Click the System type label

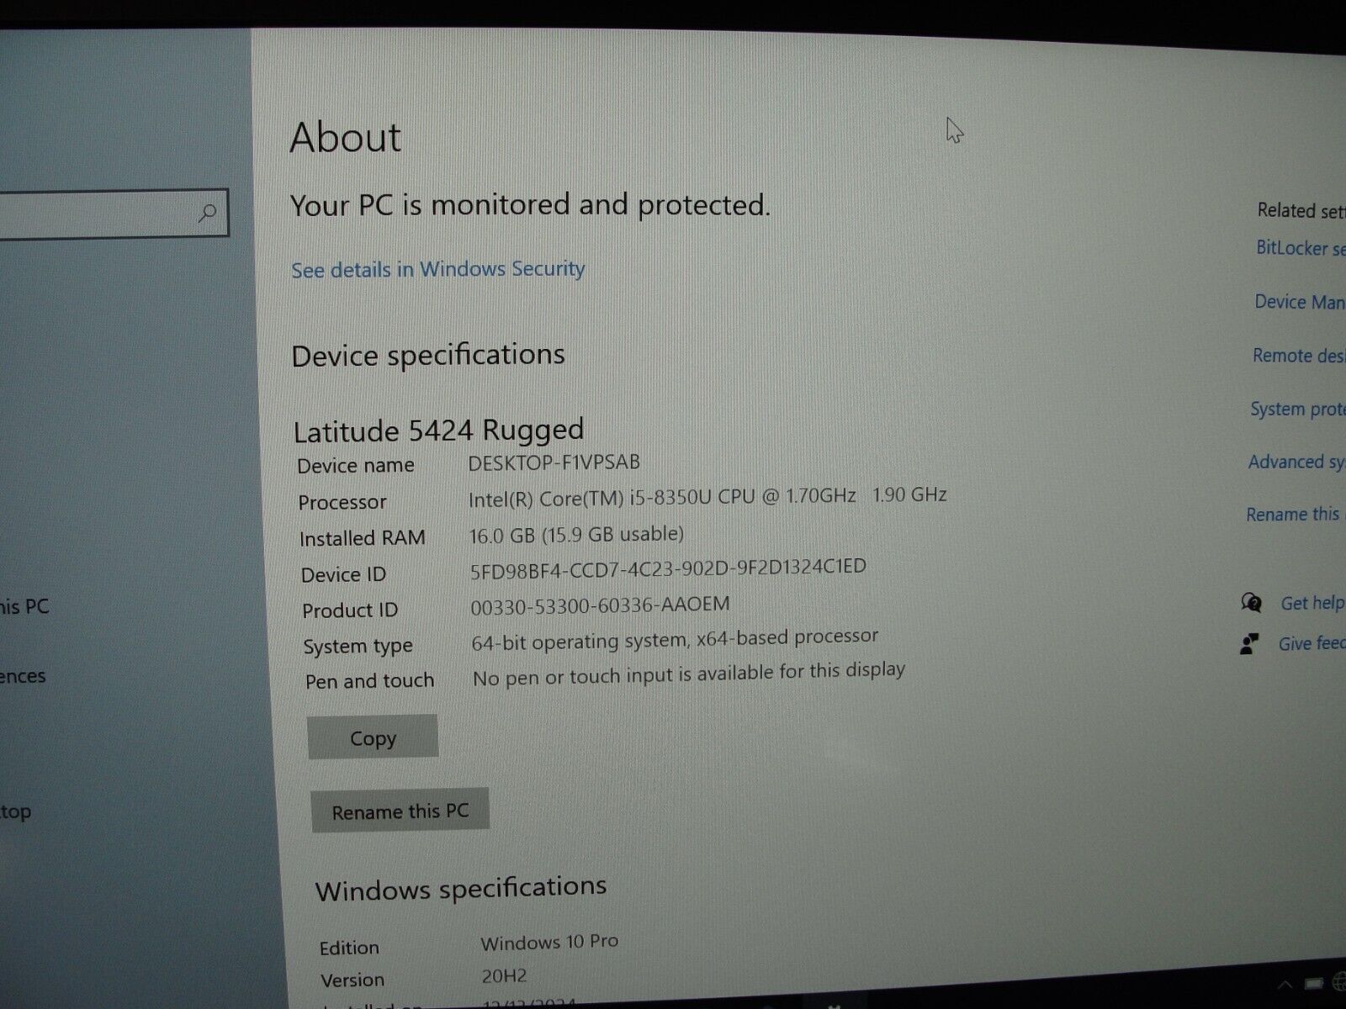click(358, 647)
